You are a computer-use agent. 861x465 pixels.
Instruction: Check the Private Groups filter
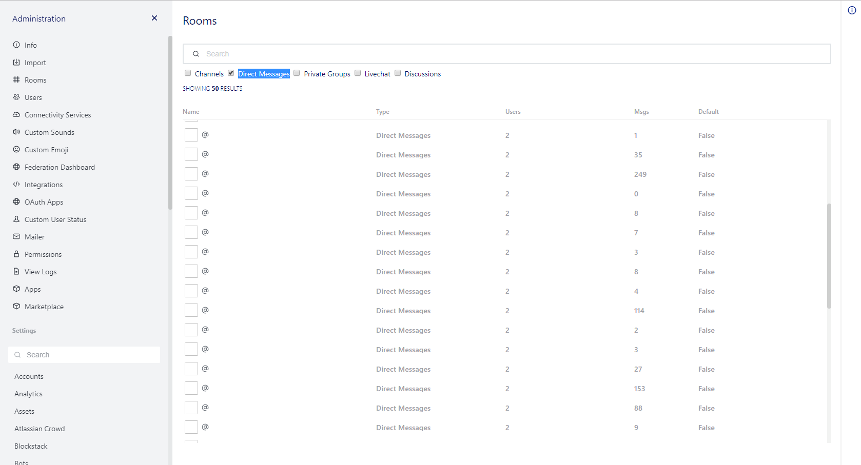297,73
